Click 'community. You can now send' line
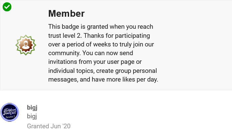The width and height of the screenshot is (232, 131). point(90,53)
